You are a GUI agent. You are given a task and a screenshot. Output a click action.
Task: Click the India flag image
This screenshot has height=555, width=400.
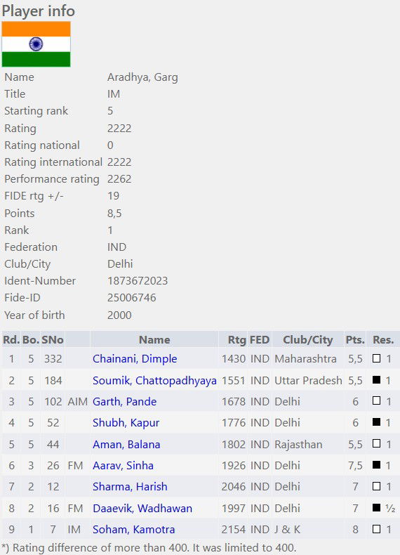36,44
